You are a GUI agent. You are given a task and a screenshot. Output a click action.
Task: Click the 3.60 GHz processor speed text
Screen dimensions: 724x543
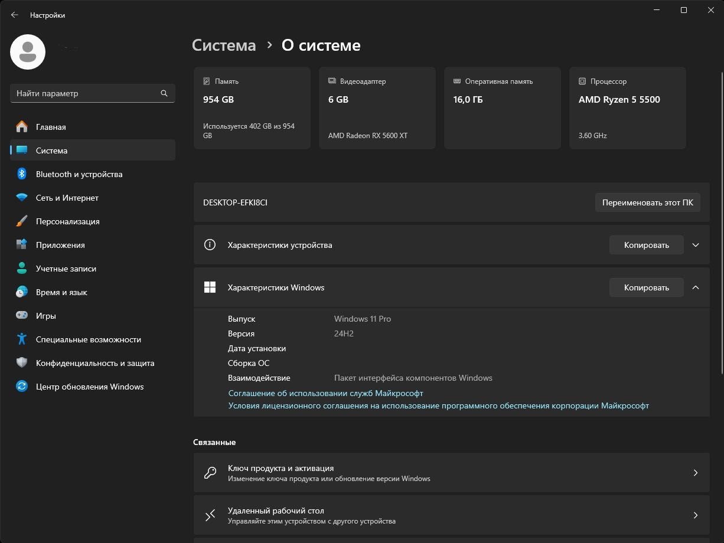[593, 136]
